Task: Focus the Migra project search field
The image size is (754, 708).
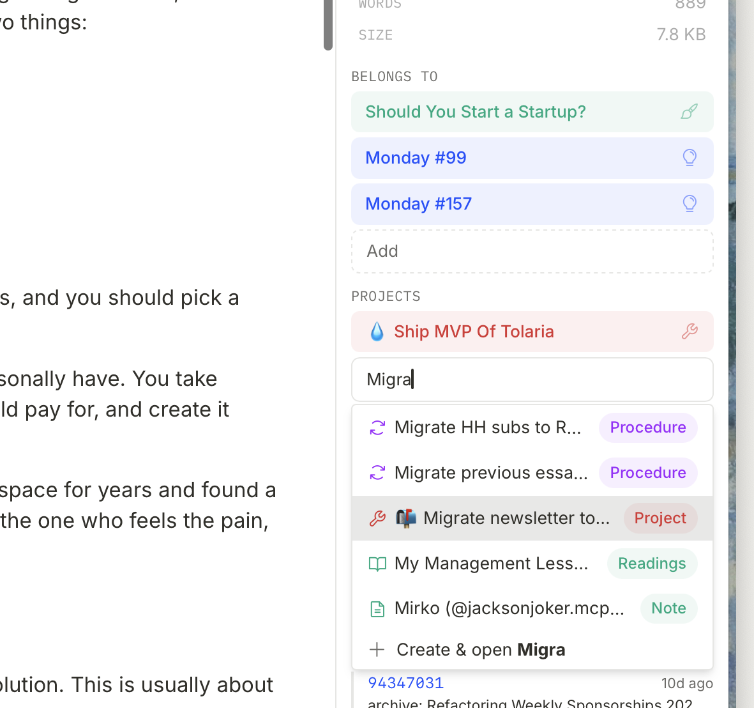Action: coord(532,380)
